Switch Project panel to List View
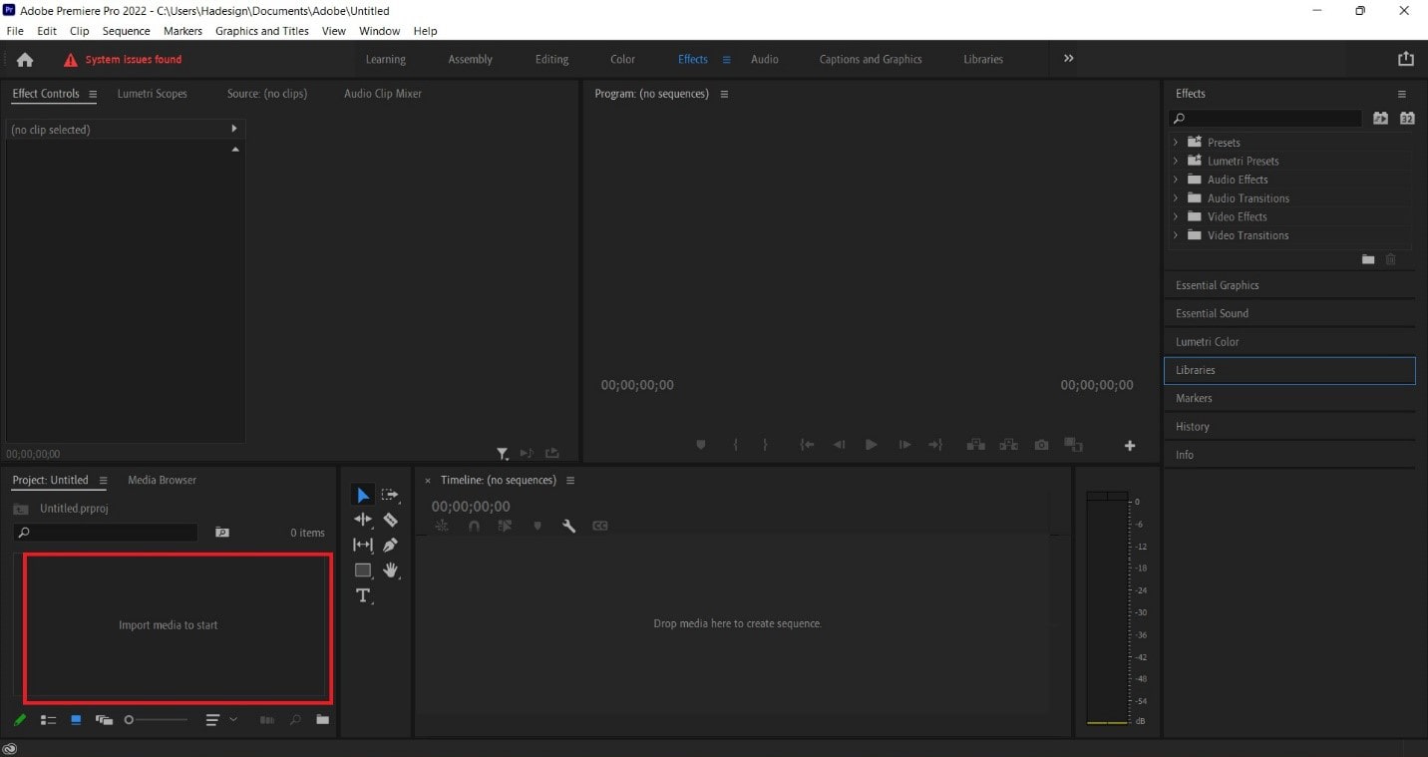The image size is (1428, 757). click(x=48, y=719)
